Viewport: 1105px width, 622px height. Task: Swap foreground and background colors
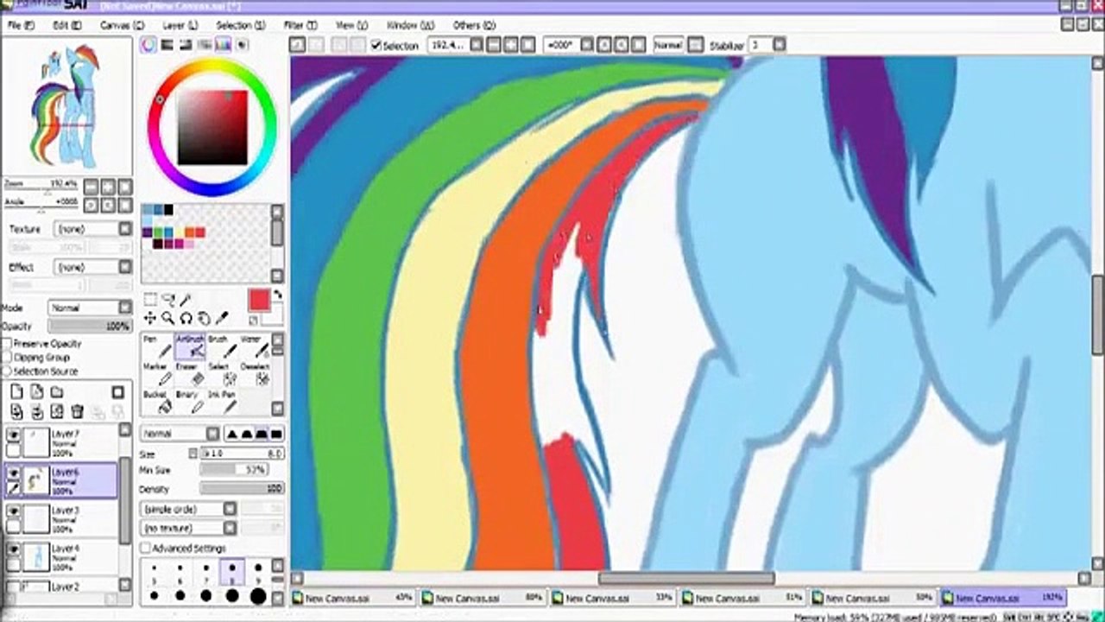point(278,295)
